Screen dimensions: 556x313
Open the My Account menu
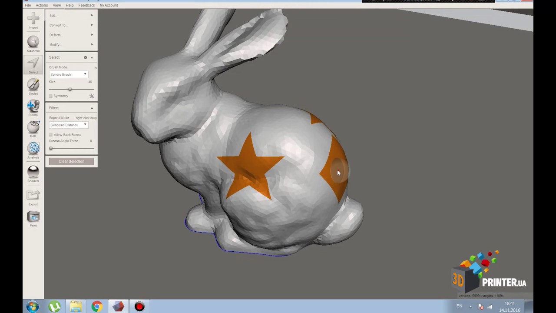pyautogui.click(x=109, y=5)
